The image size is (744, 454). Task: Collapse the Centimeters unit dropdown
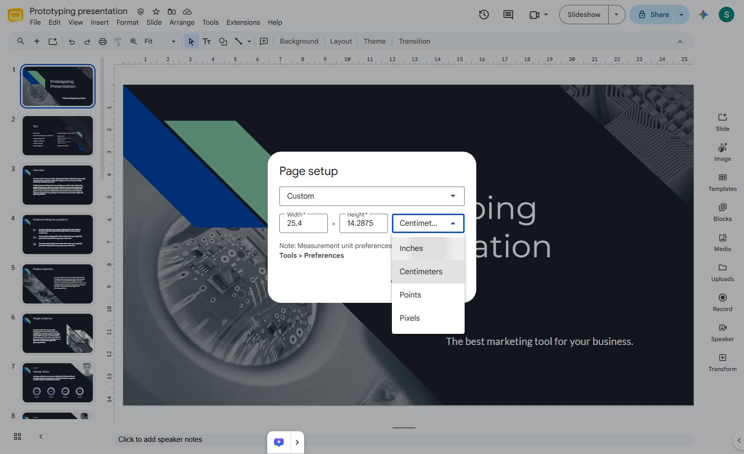click(x=428, y=223)
